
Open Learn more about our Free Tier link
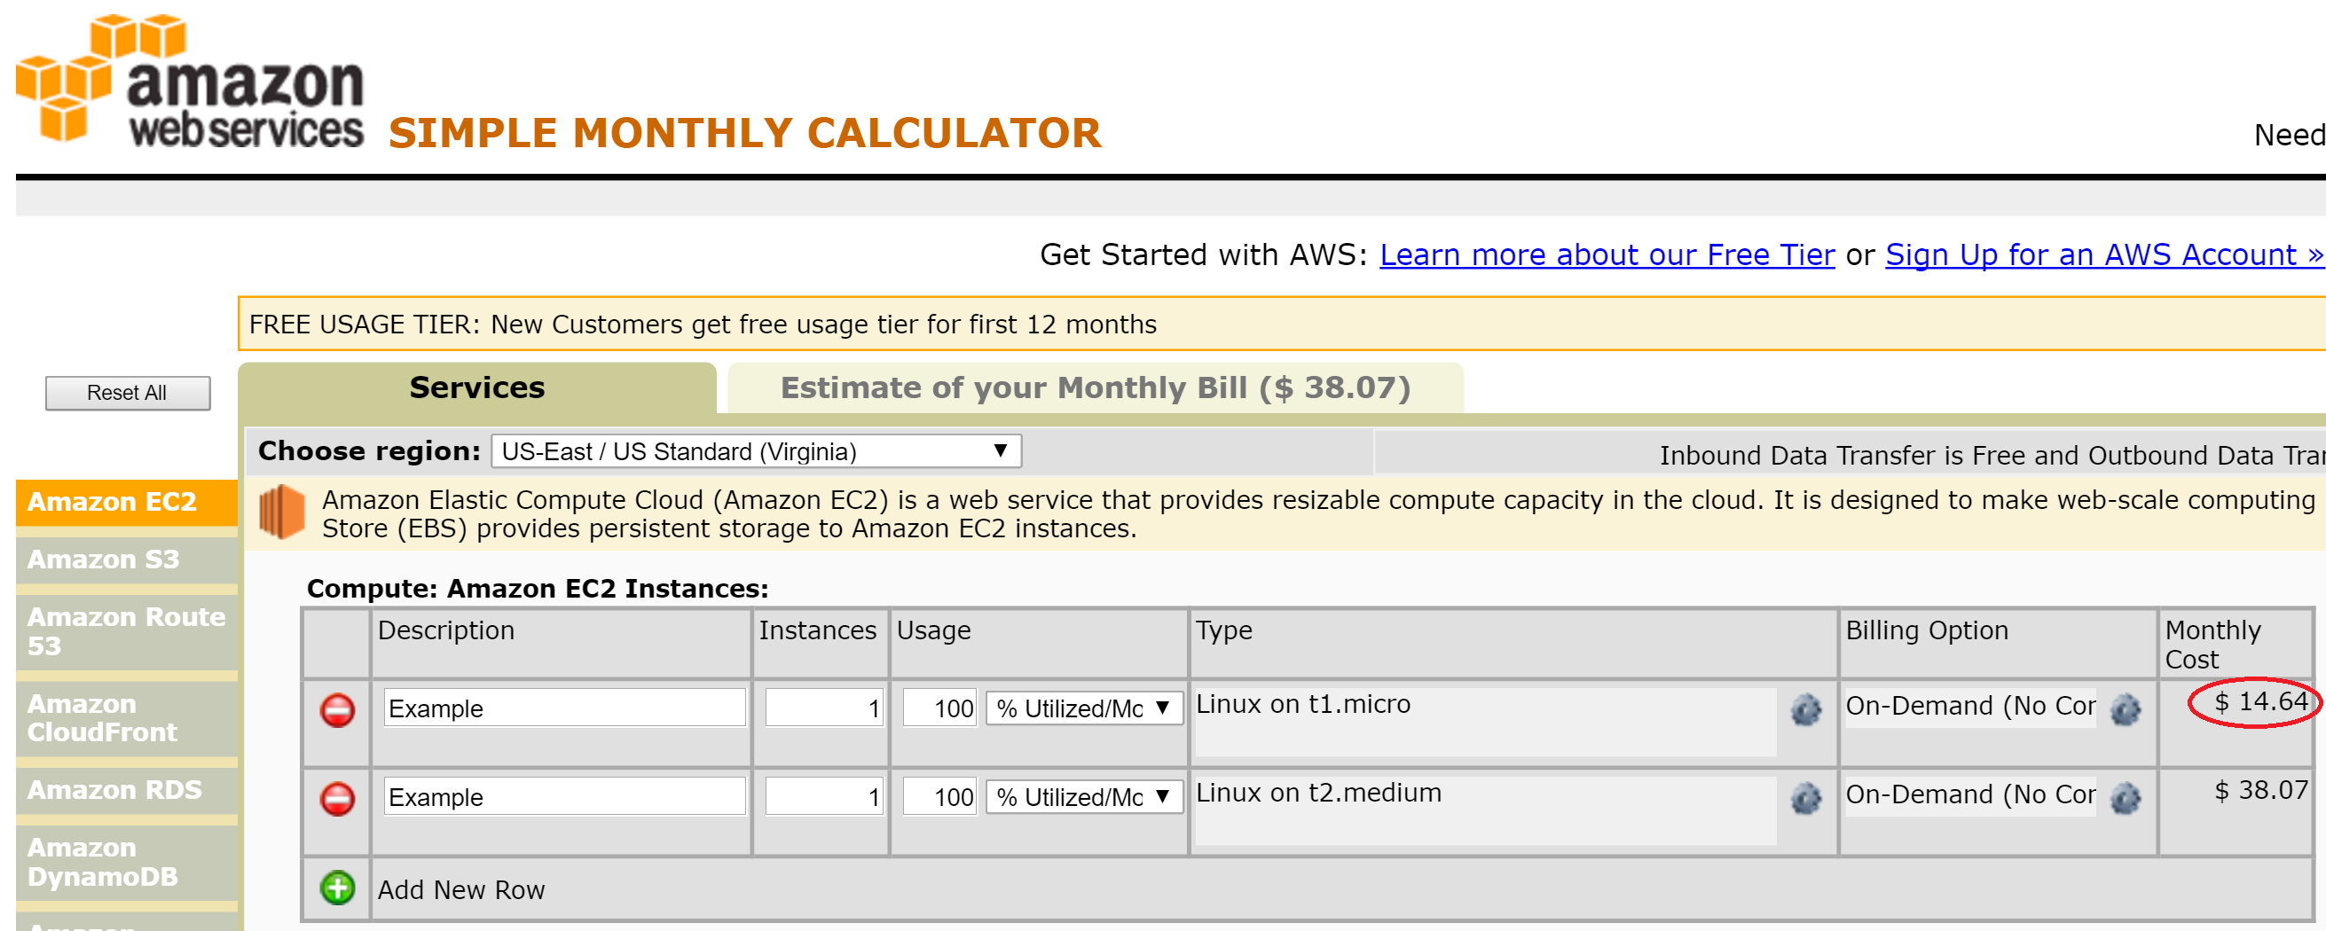(x=1607, y=255)
